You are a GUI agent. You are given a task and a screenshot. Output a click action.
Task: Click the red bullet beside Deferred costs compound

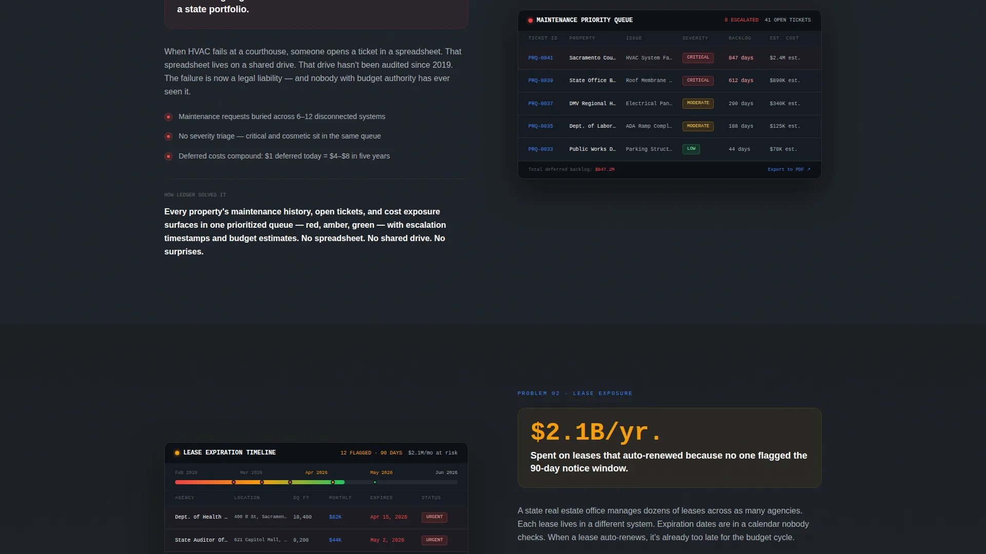click(168, 156)
